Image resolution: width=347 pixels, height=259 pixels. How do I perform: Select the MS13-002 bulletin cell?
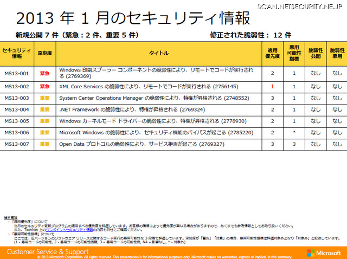[x=17, y=87]
